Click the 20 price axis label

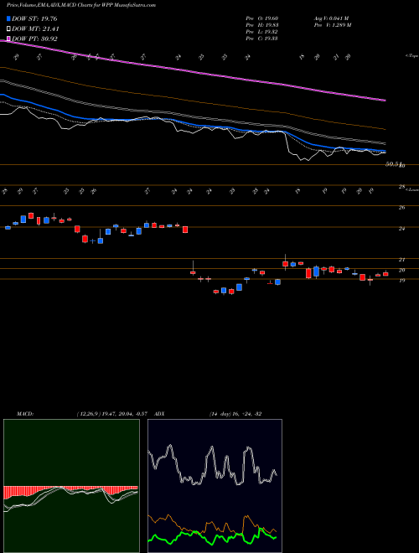(401, 270)
